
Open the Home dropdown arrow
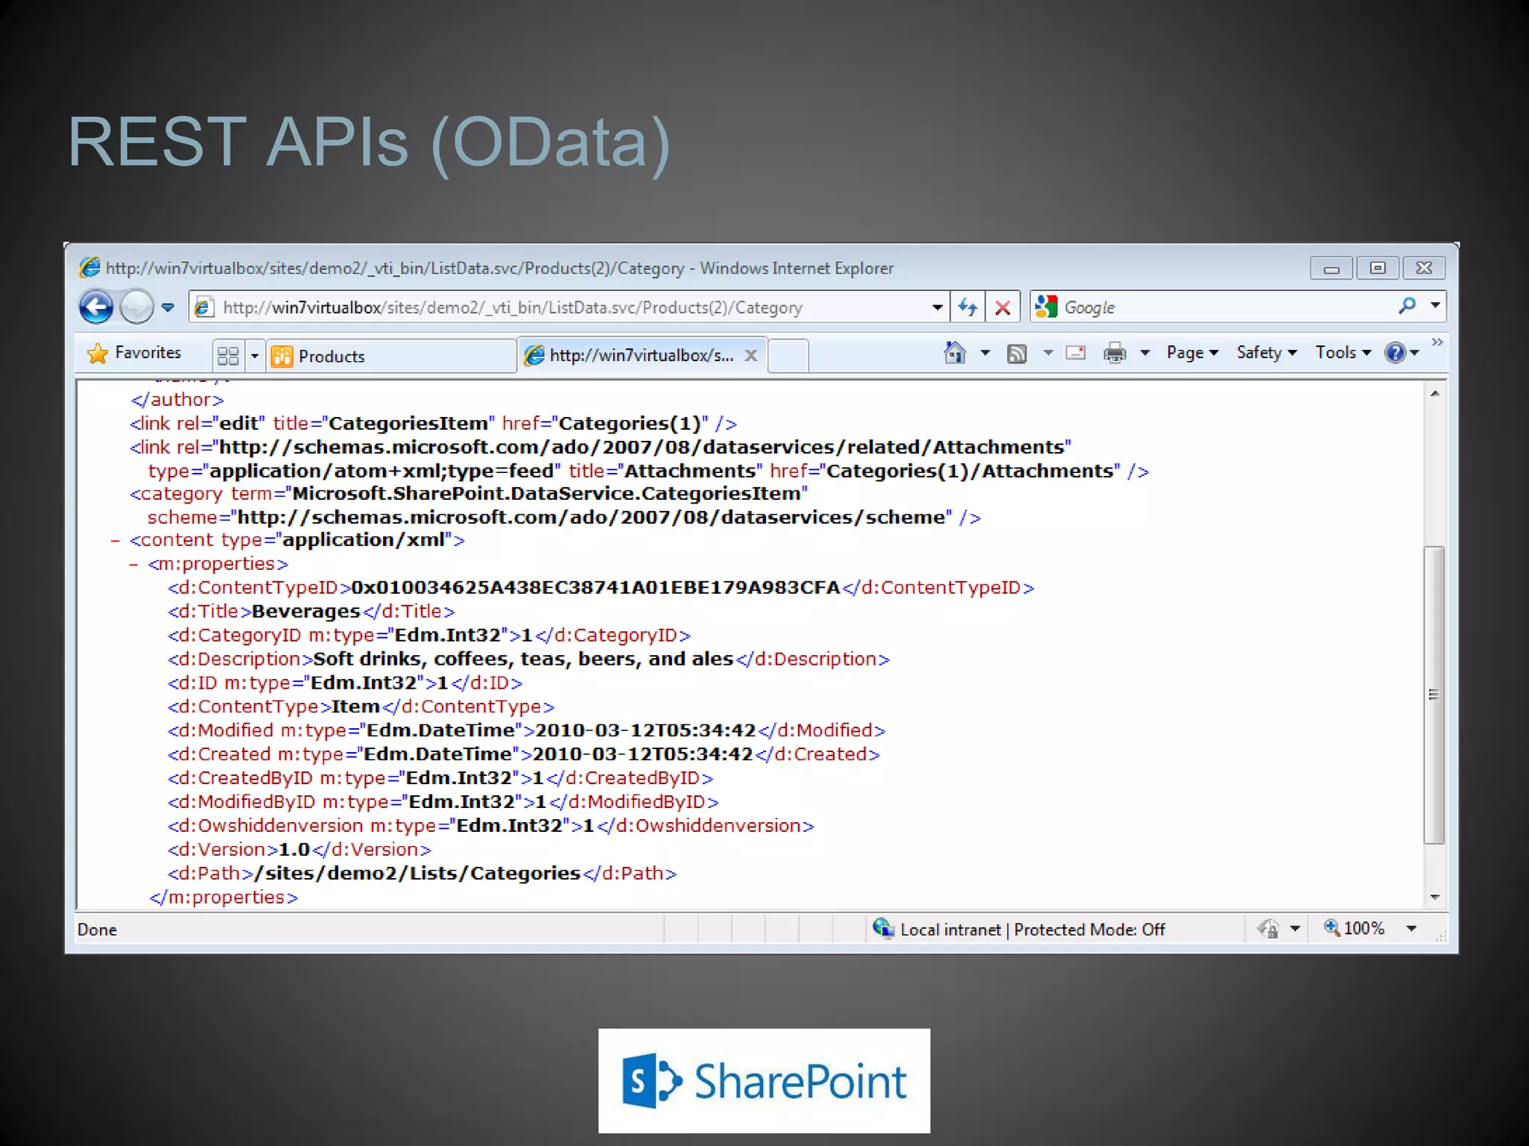[985, 353]
